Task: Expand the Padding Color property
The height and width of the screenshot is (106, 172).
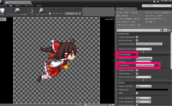Action: 117,90
